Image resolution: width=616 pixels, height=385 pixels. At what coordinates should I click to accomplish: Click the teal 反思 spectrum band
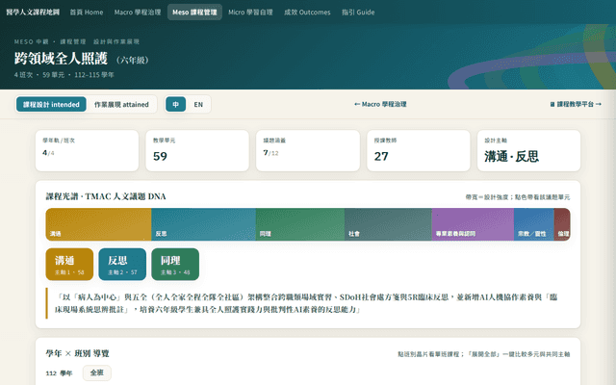[203, 224]
